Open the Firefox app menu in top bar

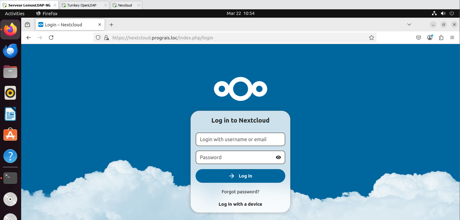tap(47, 13)
